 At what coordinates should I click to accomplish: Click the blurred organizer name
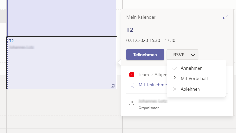coord(153,101)
